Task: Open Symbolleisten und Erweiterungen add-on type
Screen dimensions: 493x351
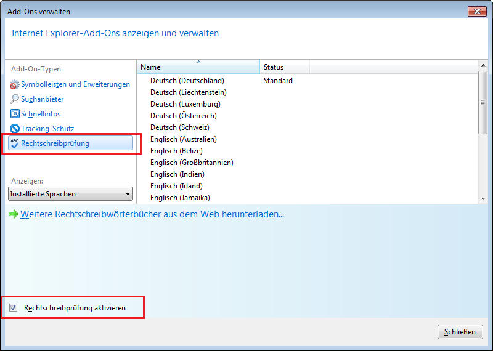Action: 75,84
